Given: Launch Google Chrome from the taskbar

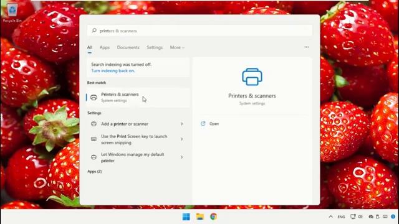Looking at the screenshot, I should pyautogui.click(x=213, y=217).
